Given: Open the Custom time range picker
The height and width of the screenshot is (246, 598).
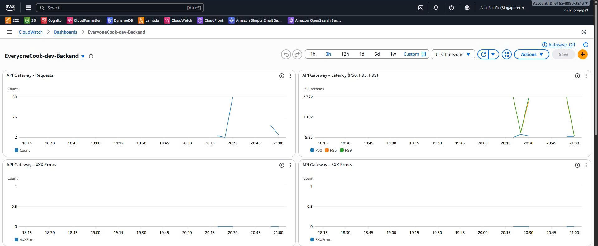Looking at the screenshot, I should (x=415, y=54).
